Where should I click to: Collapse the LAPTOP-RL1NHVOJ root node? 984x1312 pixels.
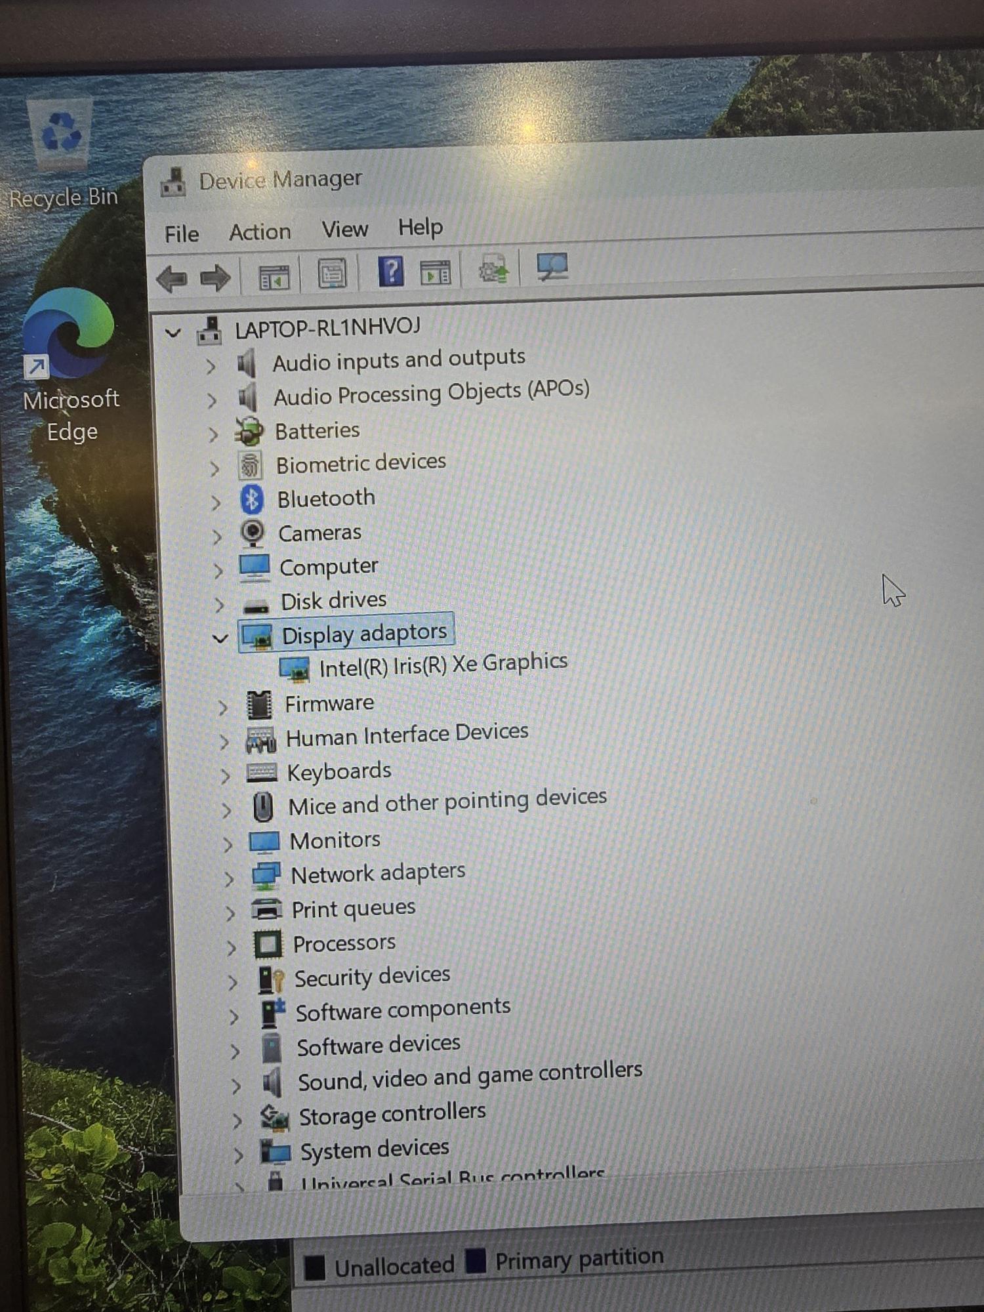click(173, 333)
